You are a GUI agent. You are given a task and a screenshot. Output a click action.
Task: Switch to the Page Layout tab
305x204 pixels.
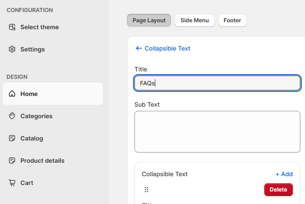point(149,20)
